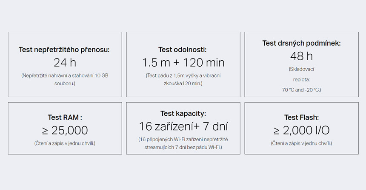The height and width of the screenshot is (190, 366).
Task: Click the '24 h' value text
Action: [65, 63]
